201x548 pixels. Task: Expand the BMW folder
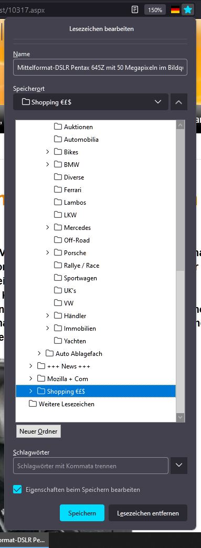pyautogui.click(x=48, y=164)
